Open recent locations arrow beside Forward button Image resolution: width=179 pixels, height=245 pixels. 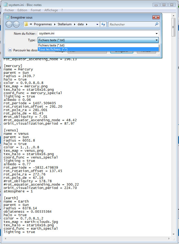coord(21,24)
